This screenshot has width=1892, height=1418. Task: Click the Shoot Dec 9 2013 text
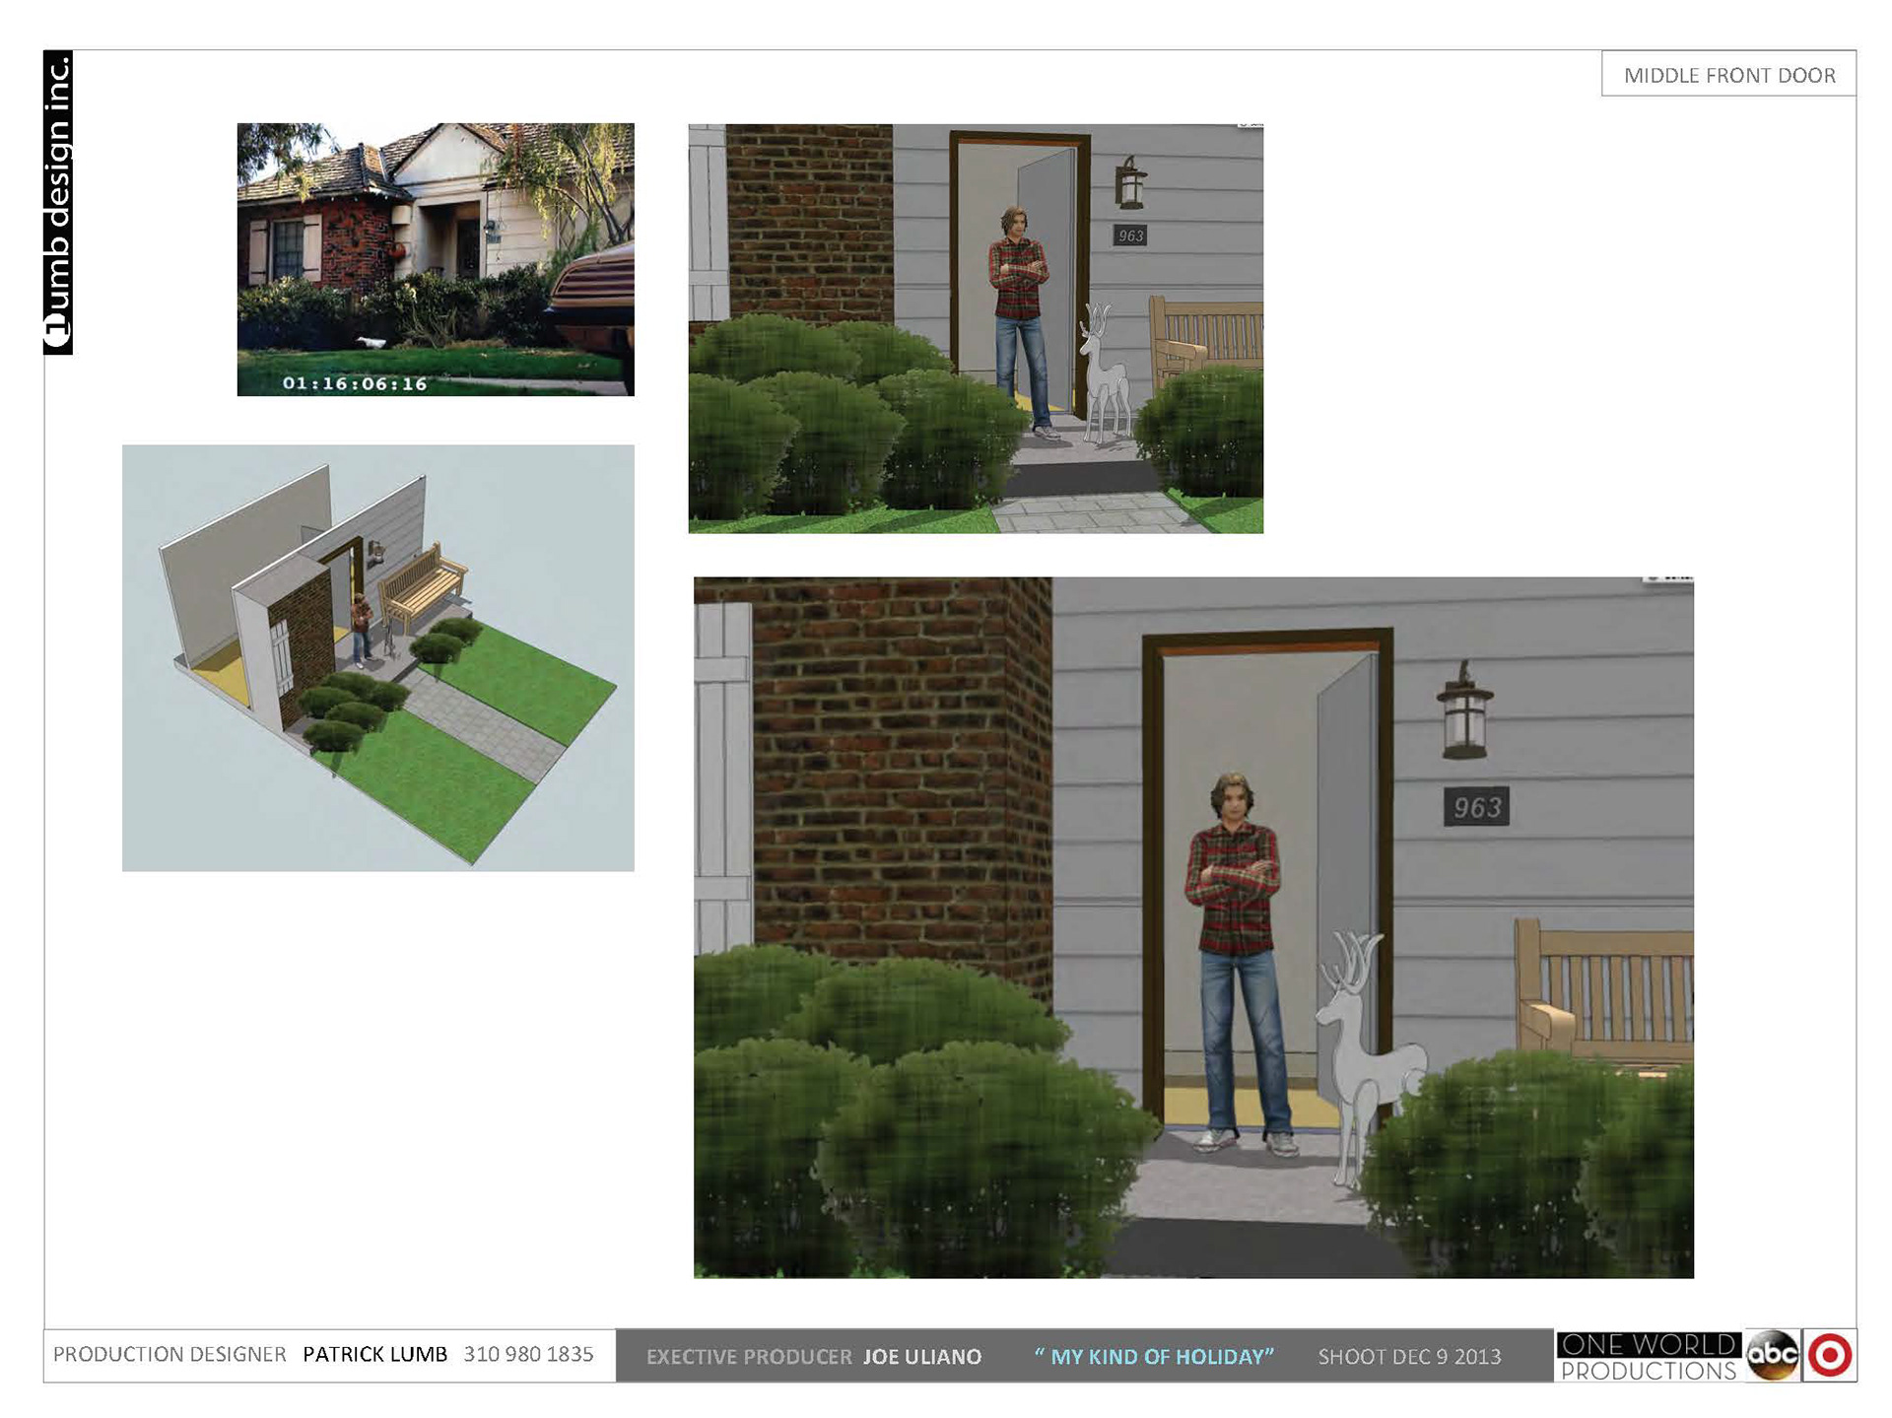[x=1409, y=1356]
